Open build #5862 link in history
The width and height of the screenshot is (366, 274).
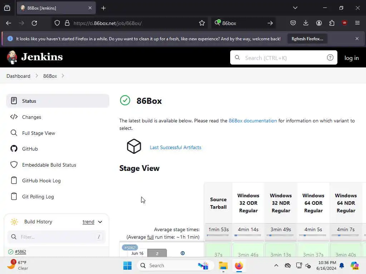(x=20, y=252)
